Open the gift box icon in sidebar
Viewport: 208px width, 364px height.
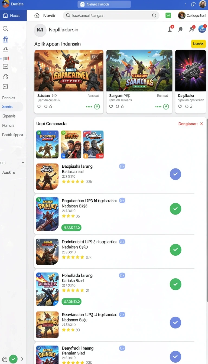pos(5,40)
